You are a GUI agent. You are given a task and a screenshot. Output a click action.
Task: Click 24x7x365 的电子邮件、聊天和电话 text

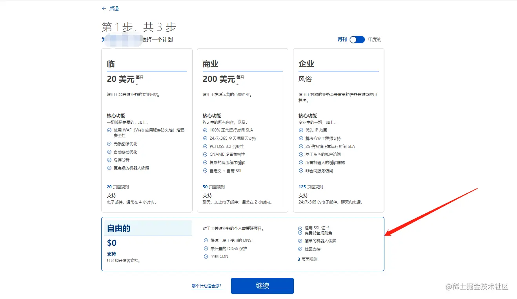[x=331, y=202]
